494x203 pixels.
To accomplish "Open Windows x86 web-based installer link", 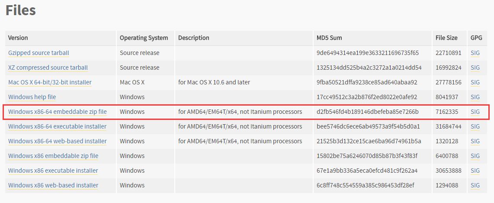I will [x=53, y=185].
